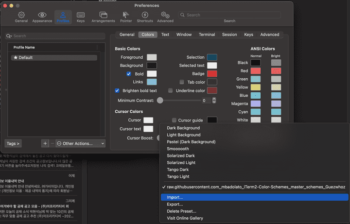Screen dimensions: 350x224
Task: Open the Badge color swatch
Action: coord(212,74)
